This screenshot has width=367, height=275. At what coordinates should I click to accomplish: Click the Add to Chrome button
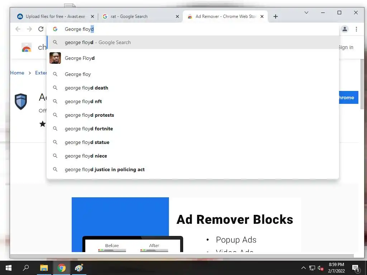pyautogui.click(x=348, y=97)
